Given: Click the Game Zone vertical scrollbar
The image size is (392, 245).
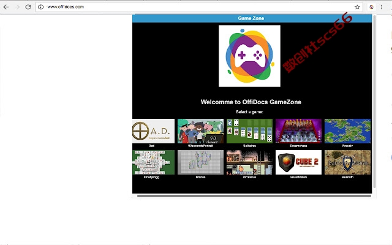Looking at the screenshot, I should click(374, 101).
